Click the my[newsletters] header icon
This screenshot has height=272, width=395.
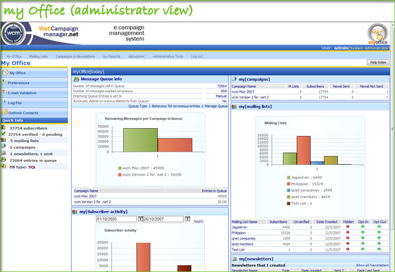tap(234, 259)
